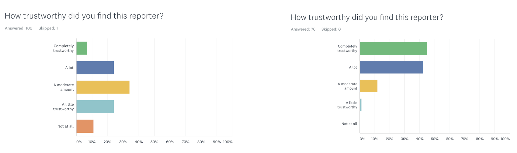Click the "50%" axis tick in the 100-response chart
The image size is (517, 153).
pyautogui.click(x=154, y=142)
